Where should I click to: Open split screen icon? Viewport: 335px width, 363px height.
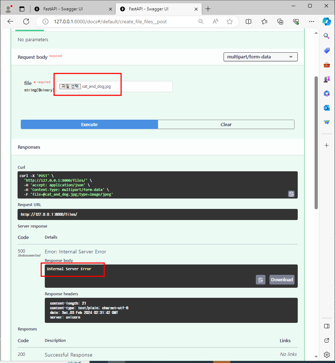(x=248, y=22)
